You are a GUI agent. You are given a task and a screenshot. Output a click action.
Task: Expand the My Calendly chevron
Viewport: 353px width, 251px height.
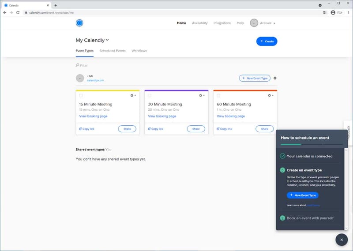coord(107,40)
